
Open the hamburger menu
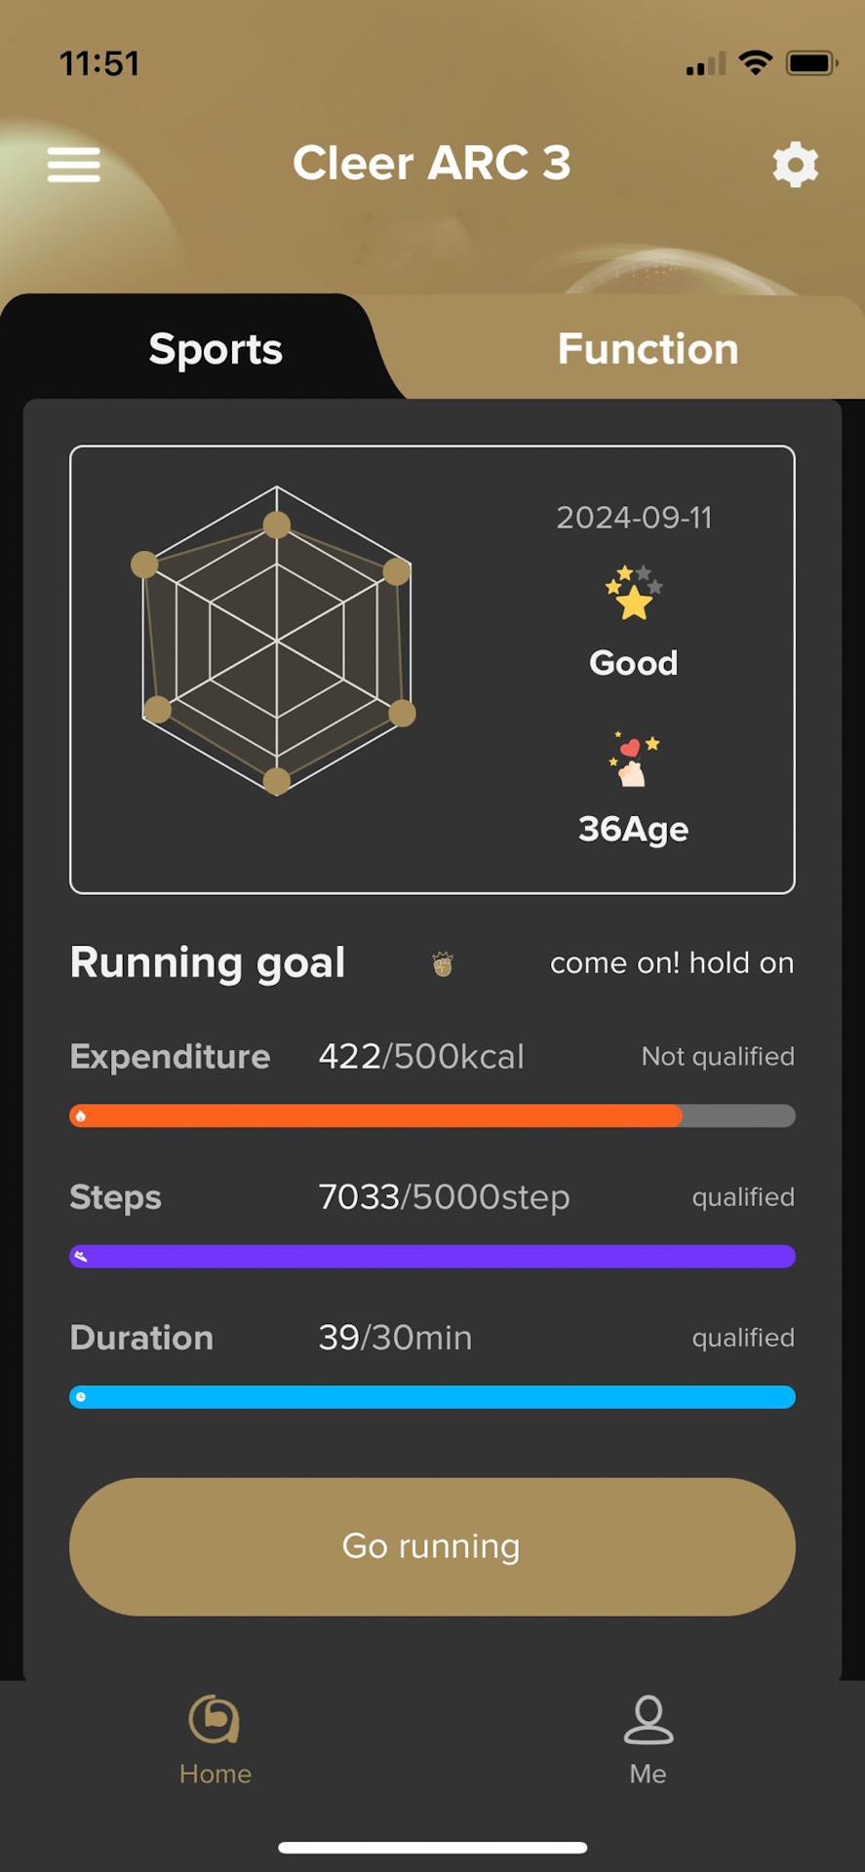click(x=74, y=164)
